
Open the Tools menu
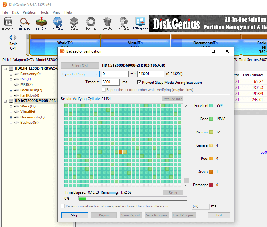pyautogui.click(x=45, y=12)
